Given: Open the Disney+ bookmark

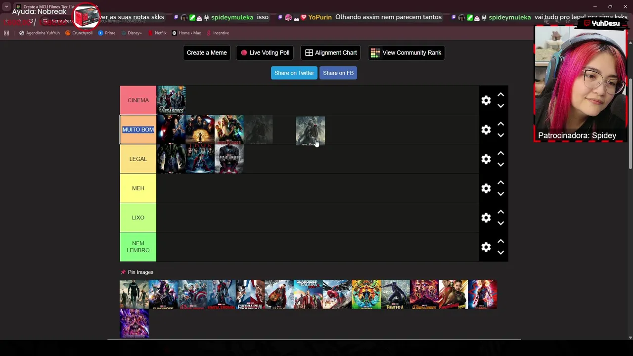Looking at the screenshot, I should pyautogui.click(x=131, y=33).
